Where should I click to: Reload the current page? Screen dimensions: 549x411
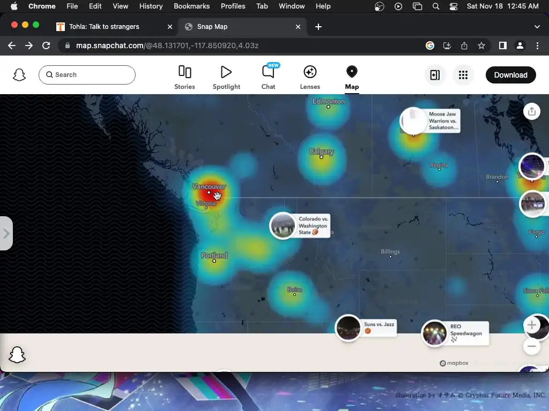46,45
